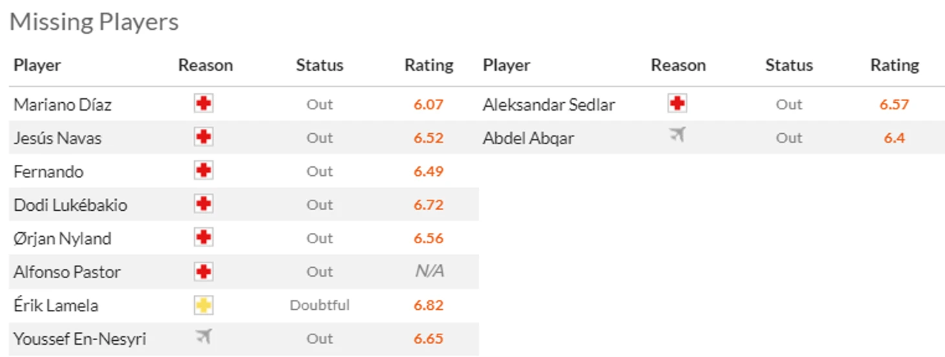Click Jesús Navas's red cross injury icon
This screenshot has height=357, width=945.
(x=203, y=137)
